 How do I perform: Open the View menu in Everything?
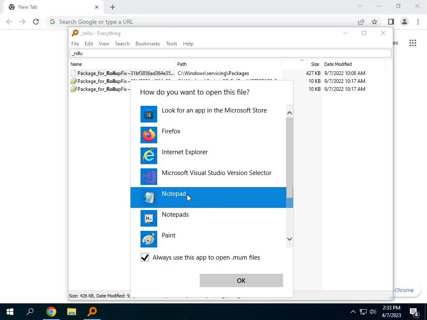[104, 43]
